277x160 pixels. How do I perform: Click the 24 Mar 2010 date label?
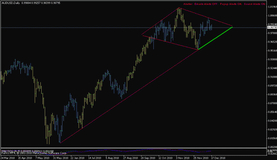pos(8,158)
